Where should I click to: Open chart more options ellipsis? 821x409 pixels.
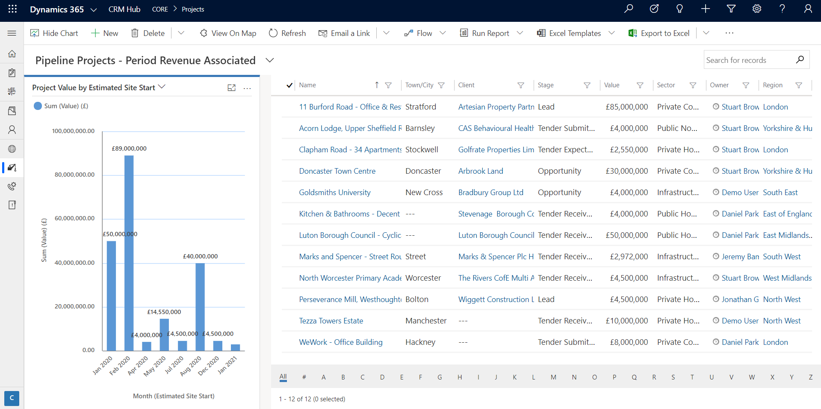point(247,88)
